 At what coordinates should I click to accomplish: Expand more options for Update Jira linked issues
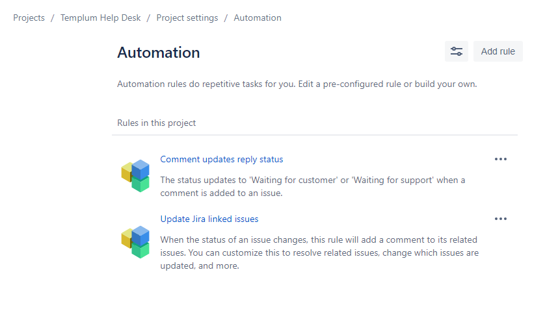(x=500, y=219)
